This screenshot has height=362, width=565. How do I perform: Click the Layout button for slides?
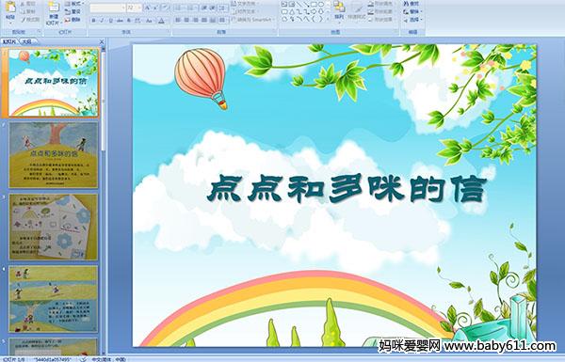[73, 4]
